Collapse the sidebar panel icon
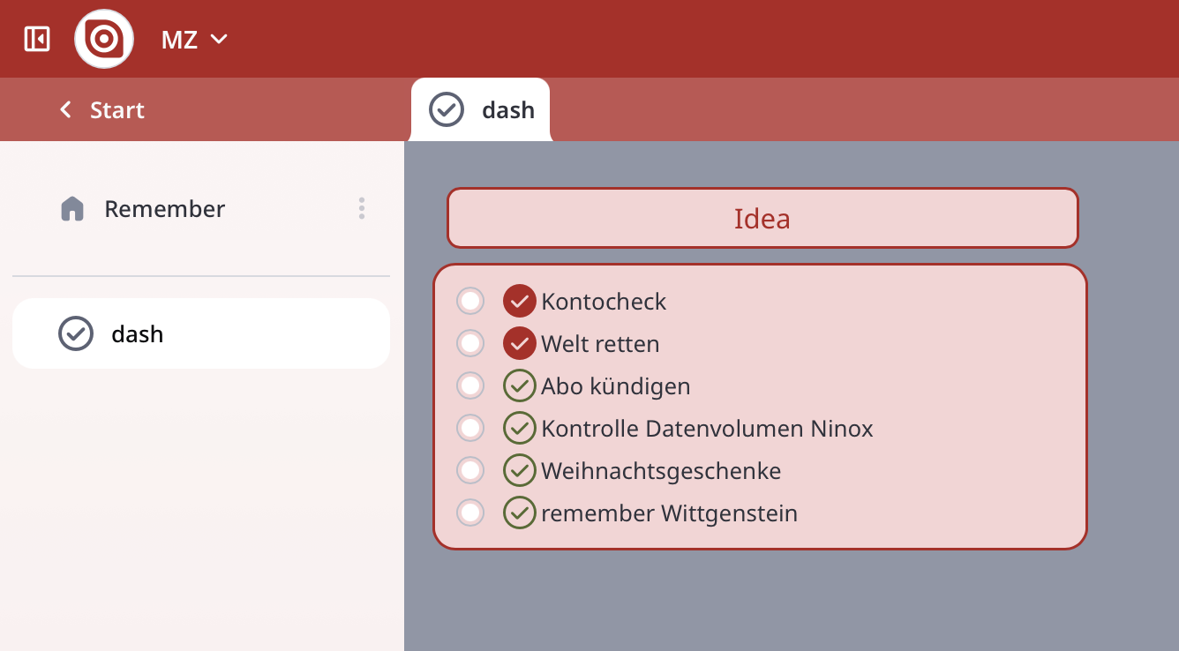Viewport: 1179px width, 651px height. click(x=37, y=39)
